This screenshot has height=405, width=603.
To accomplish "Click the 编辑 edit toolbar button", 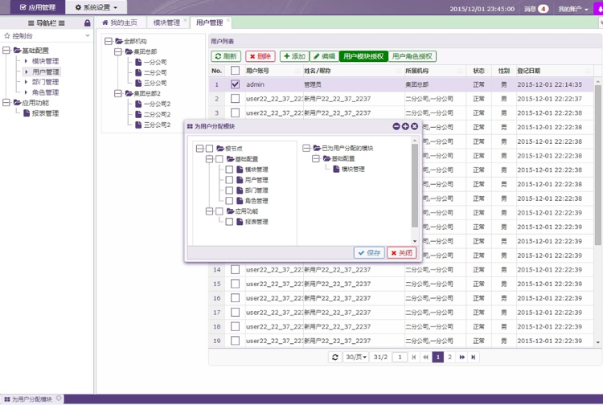I will tap(324, 56).
